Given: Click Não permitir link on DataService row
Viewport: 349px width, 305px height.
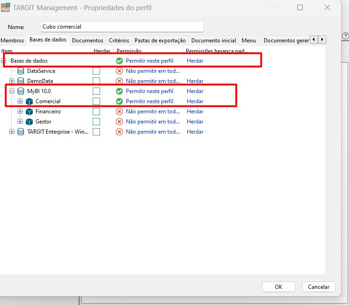Looking at the screenshot, I should (x=153, y=71).
